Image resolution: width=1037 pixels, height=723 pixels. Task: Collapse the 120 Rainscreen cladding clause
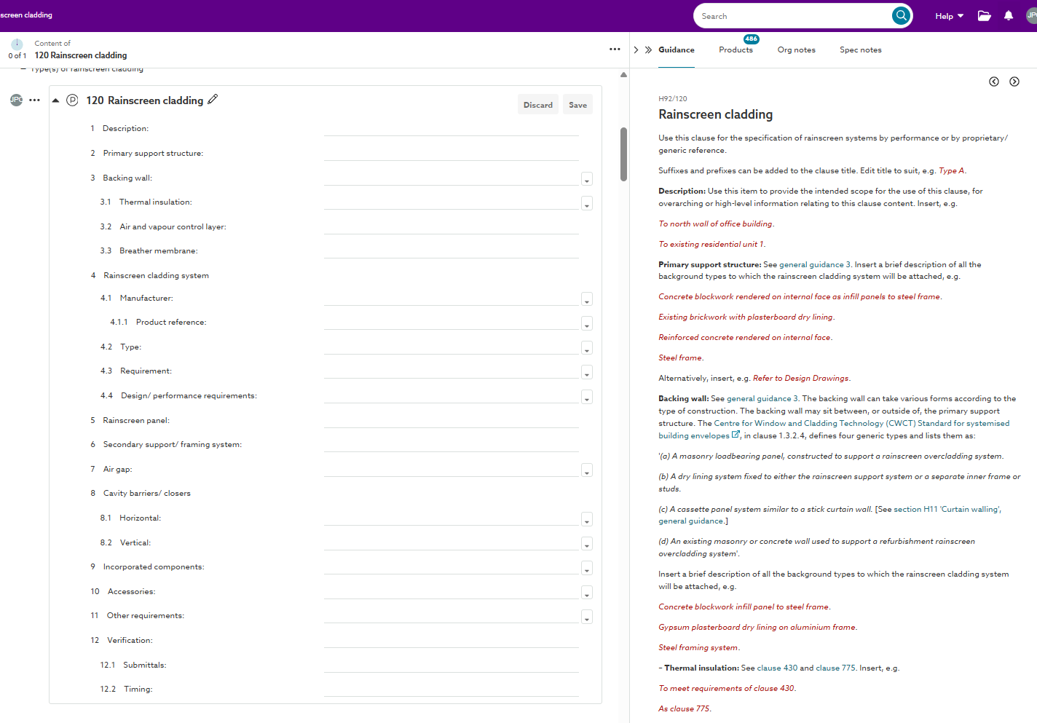coord(55,100)
